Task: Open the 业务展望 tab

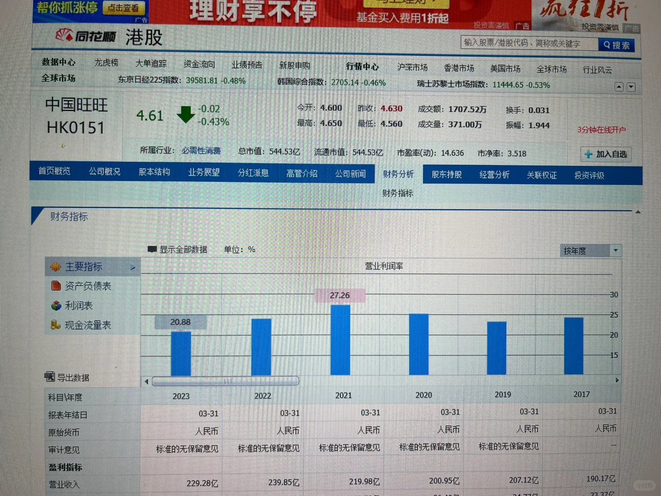Action: (x=204, y=172)
